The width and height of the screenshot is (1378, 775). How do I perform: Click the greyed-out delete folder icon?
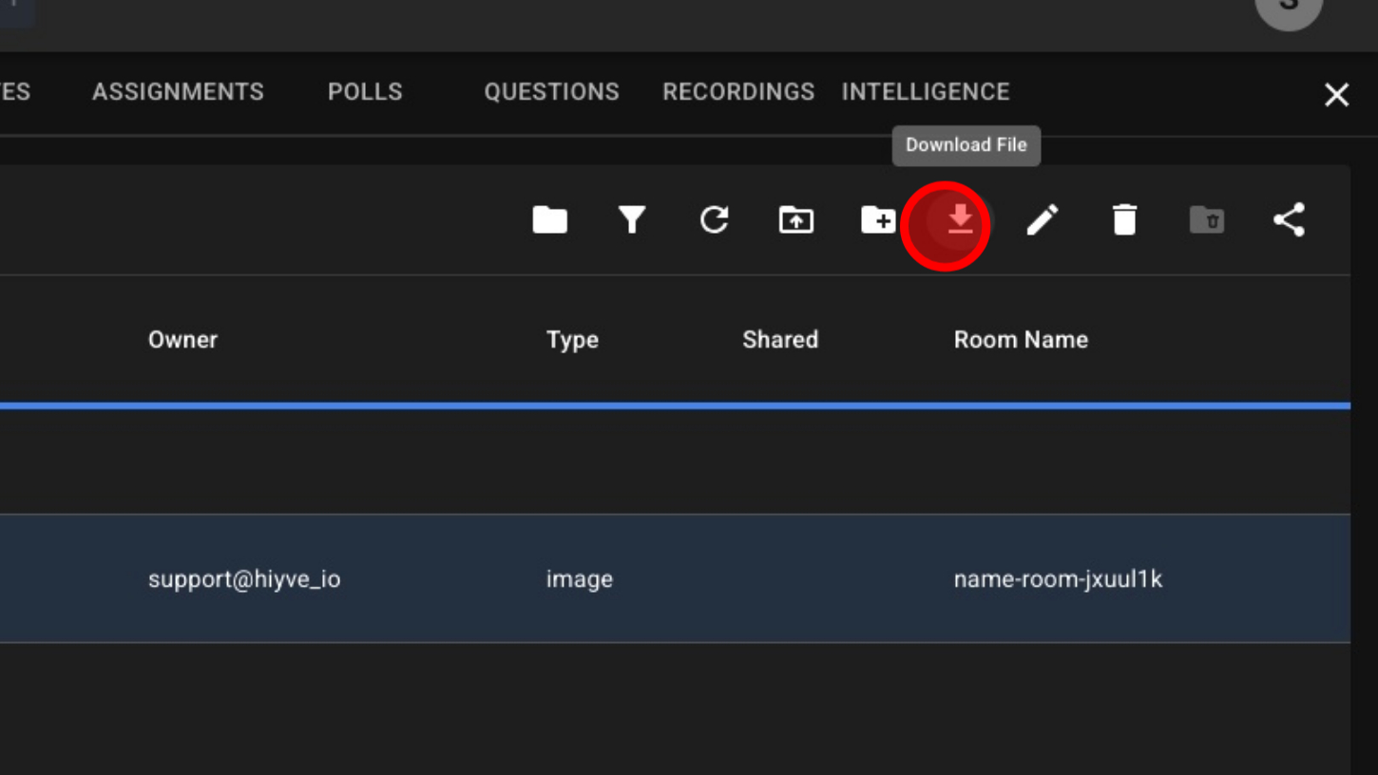point(1207,220)
